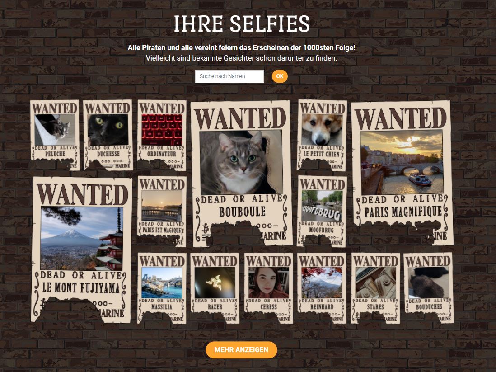Select the LE PETIT CHIEN poster
Image resolution: width=496 pixels, height=372 pixels.
click(322, 135)
